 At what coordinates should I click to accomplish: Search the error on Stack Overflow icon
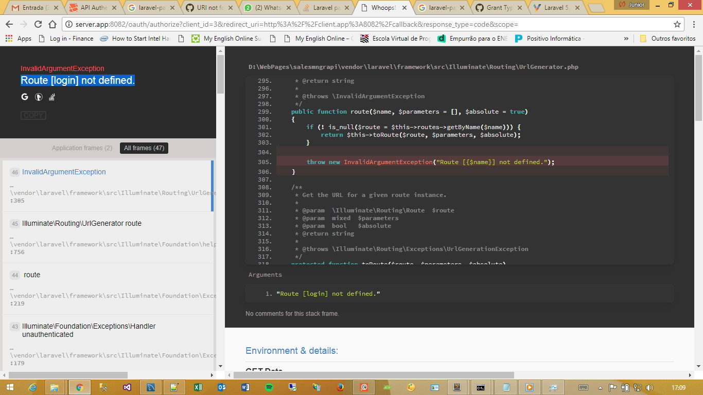pyautogui.click(x=52, y=97)
